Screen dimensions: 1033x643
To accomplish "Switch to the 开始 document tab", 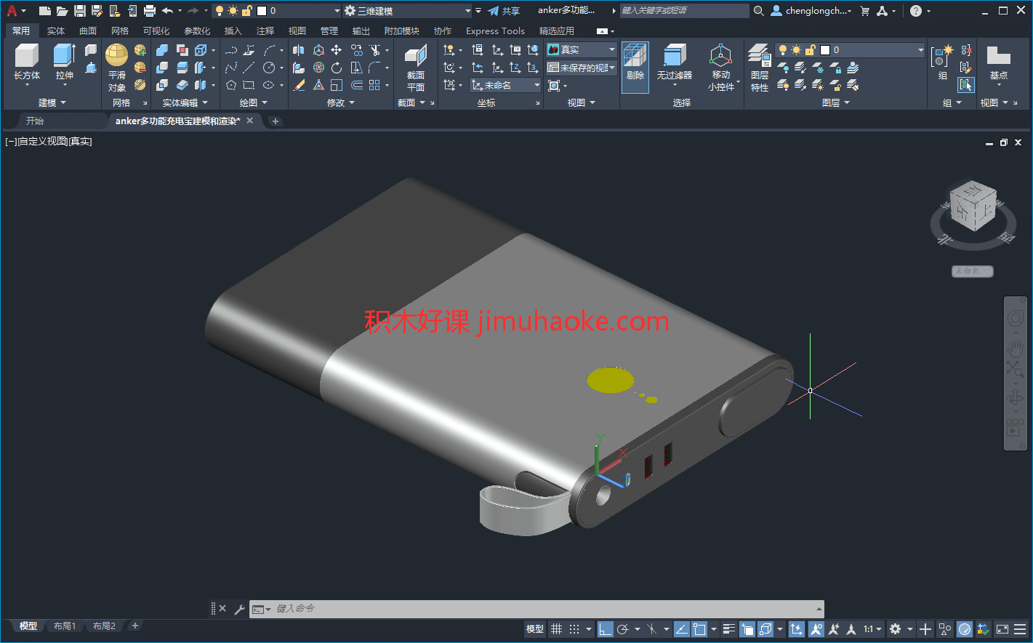I will [x=35, y=121].
